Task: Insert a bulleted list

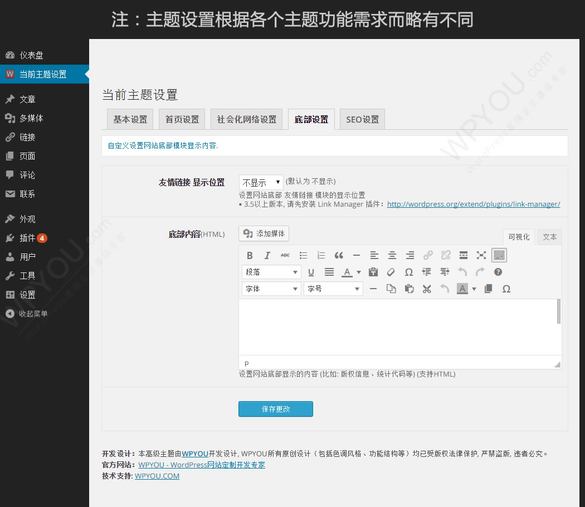Action: 303,255
